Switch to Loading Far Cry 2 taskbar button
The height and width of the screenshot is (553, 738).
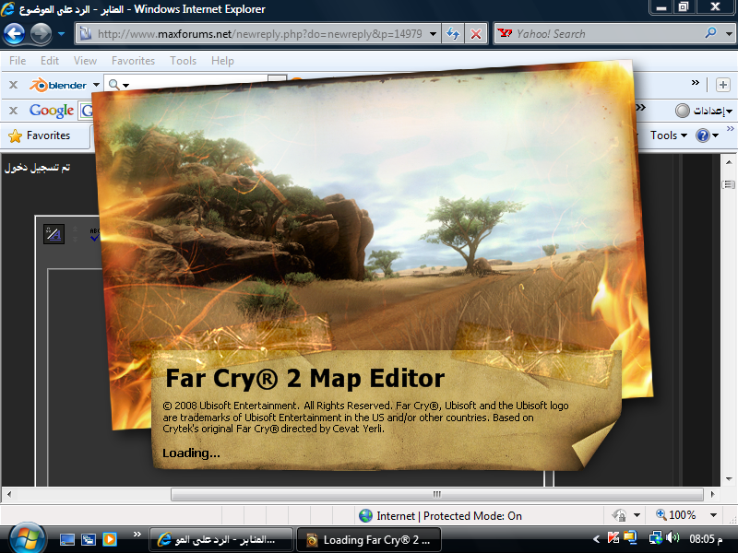[x=370, y=539]
